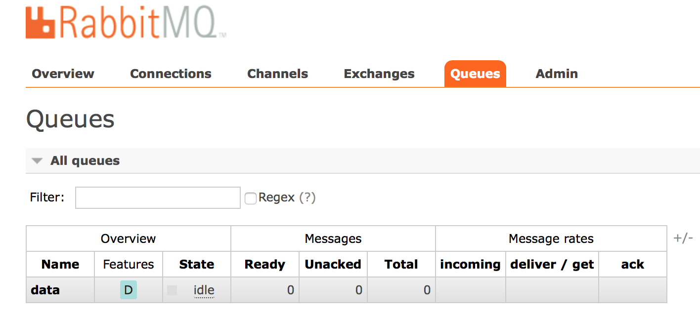Open the Overview tab
Viewport: 700px width, 315px height.
pos(63,74)
